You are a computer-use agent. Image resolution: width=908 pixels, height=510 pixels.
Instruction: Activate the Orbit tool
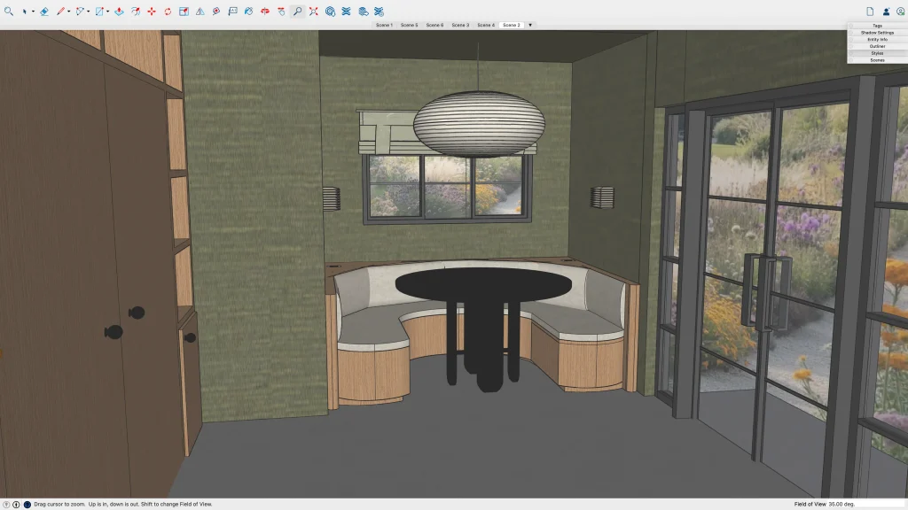point(264,12)
